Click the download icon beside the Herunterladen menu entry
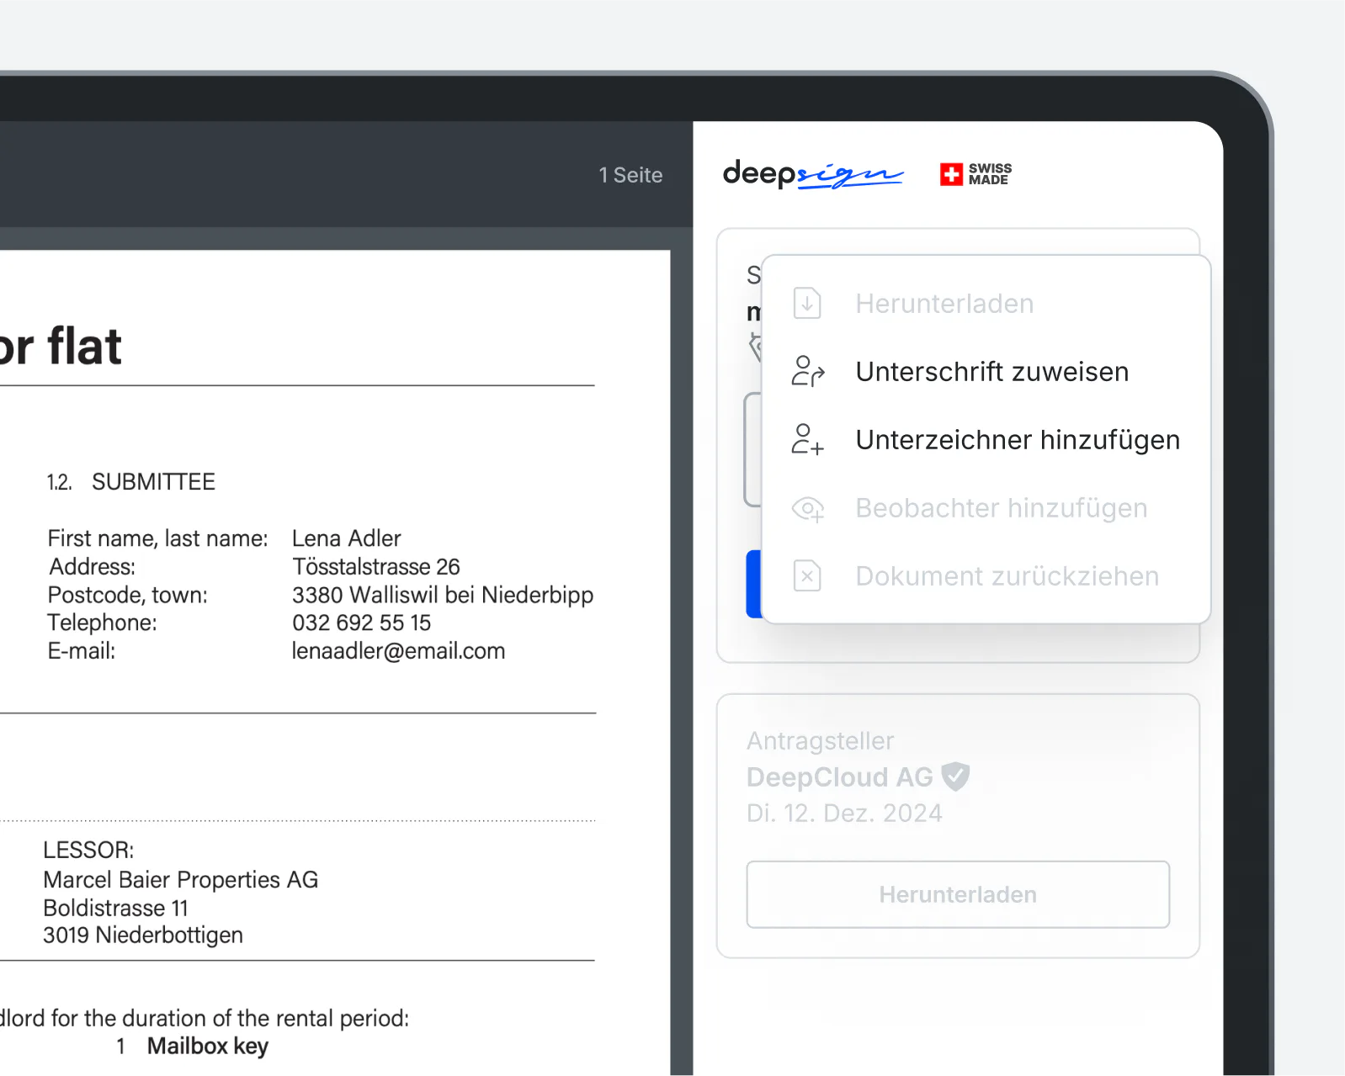This screenshot has width=1345, height=1076. (807, 303)
